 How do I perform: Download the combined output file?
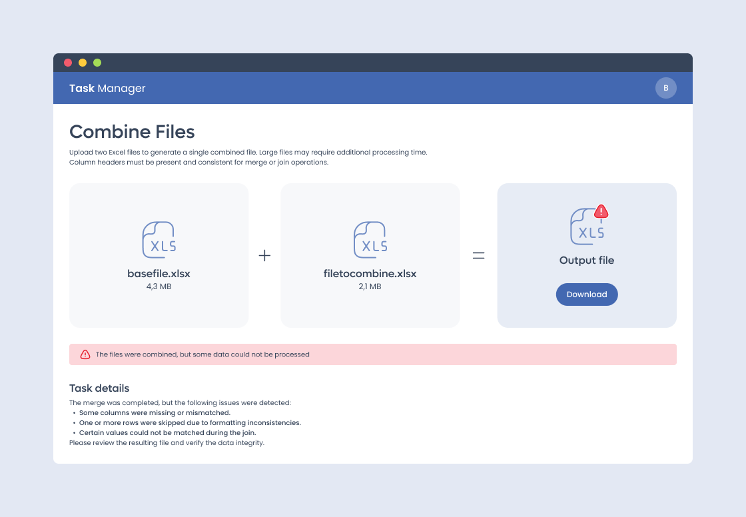pyautogui.click(x=587, y=294)
